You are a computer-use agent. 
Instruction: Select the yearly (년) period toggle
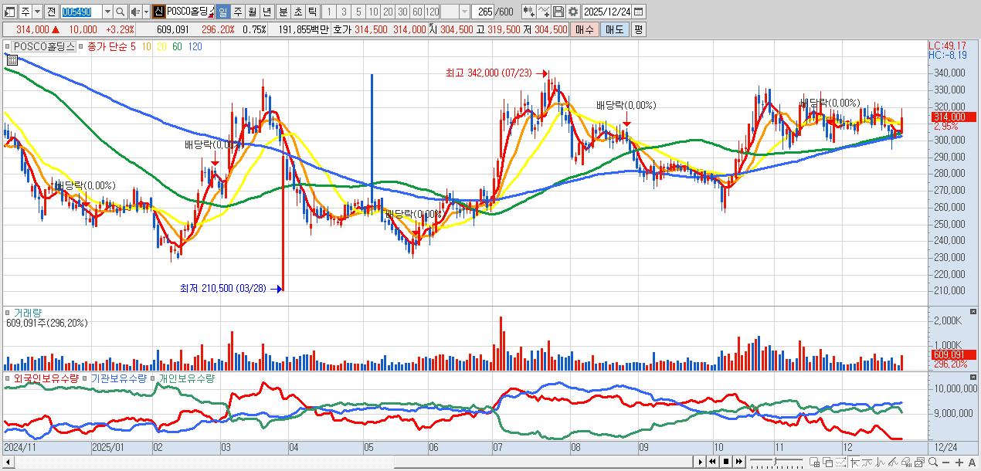266,12
